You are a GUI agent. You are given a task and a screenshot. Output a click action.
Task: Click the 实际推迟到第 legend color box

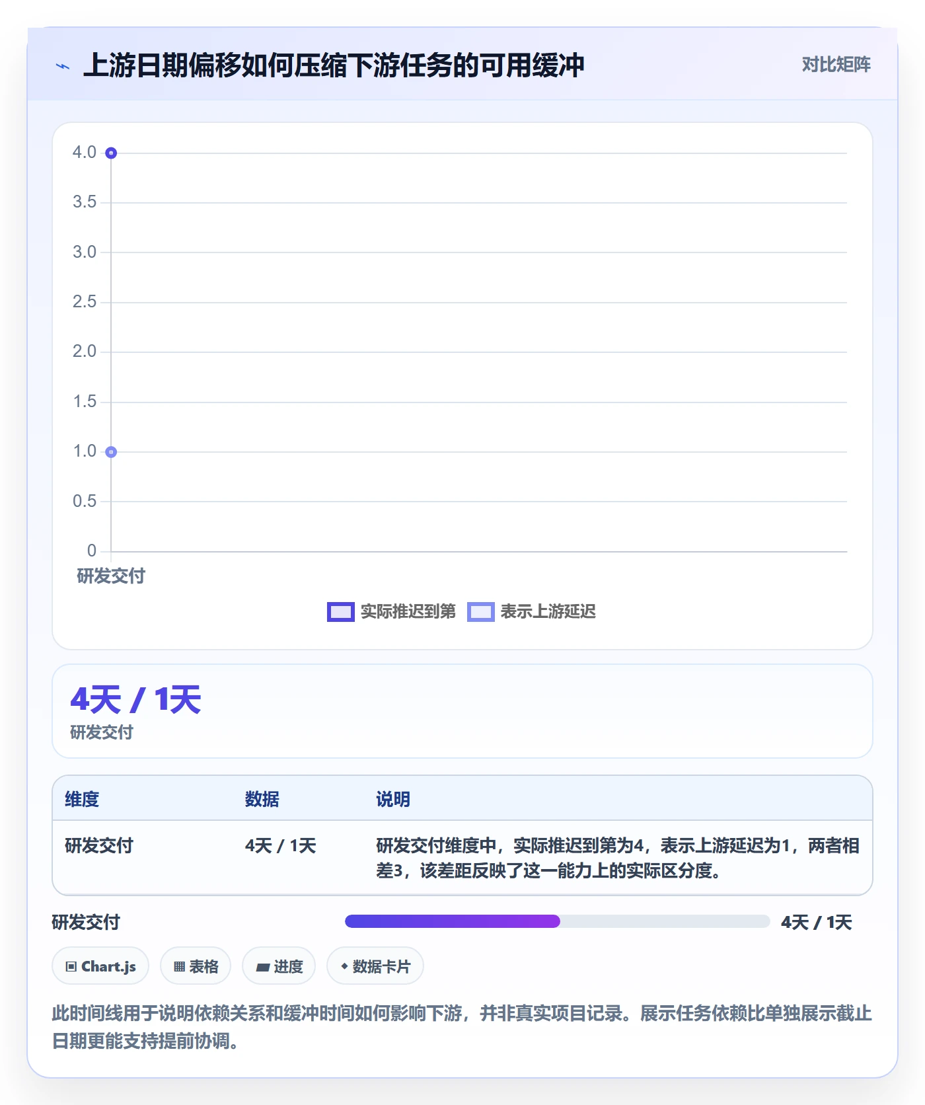pos(341,612)
